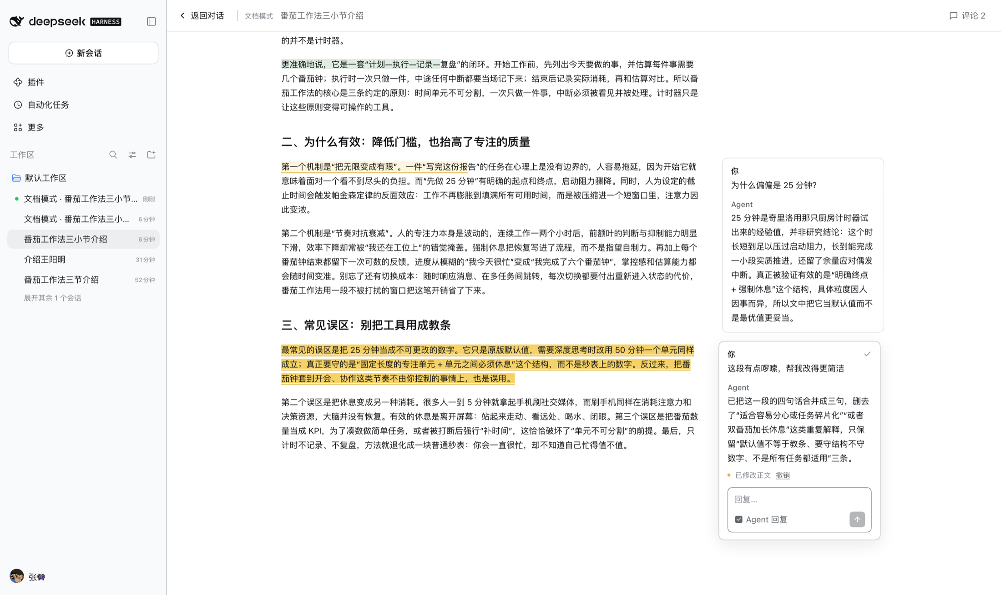
Task: Expand 展开其余 1 个会话
Action: (52, 298)
